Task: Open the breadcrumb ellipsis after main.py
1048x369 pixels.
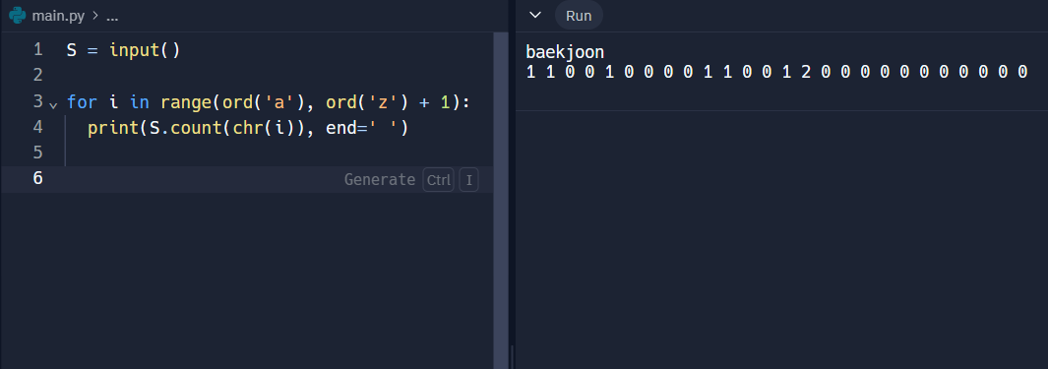Action: (x=112, y=16)
